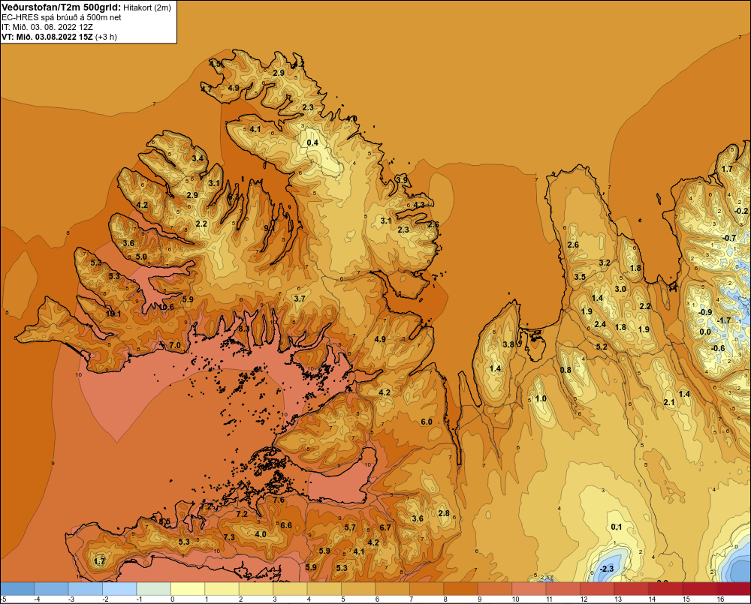
Task: Click the '7.6' temperature value
Action: tap(279, 500)
